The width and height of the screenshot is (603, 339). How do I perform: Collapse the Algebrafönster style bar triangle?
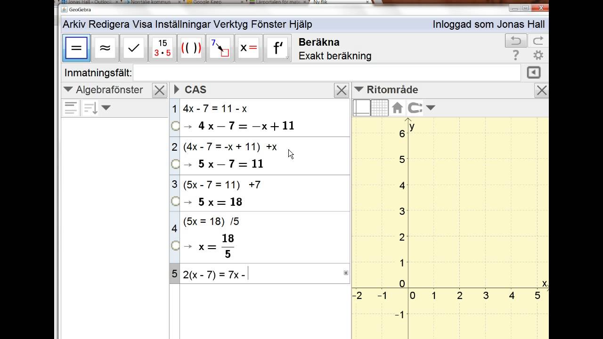point(68,89)
